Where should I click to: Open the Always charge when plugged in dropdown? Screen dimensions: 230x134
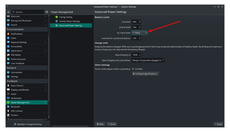(x=148, y=60)
